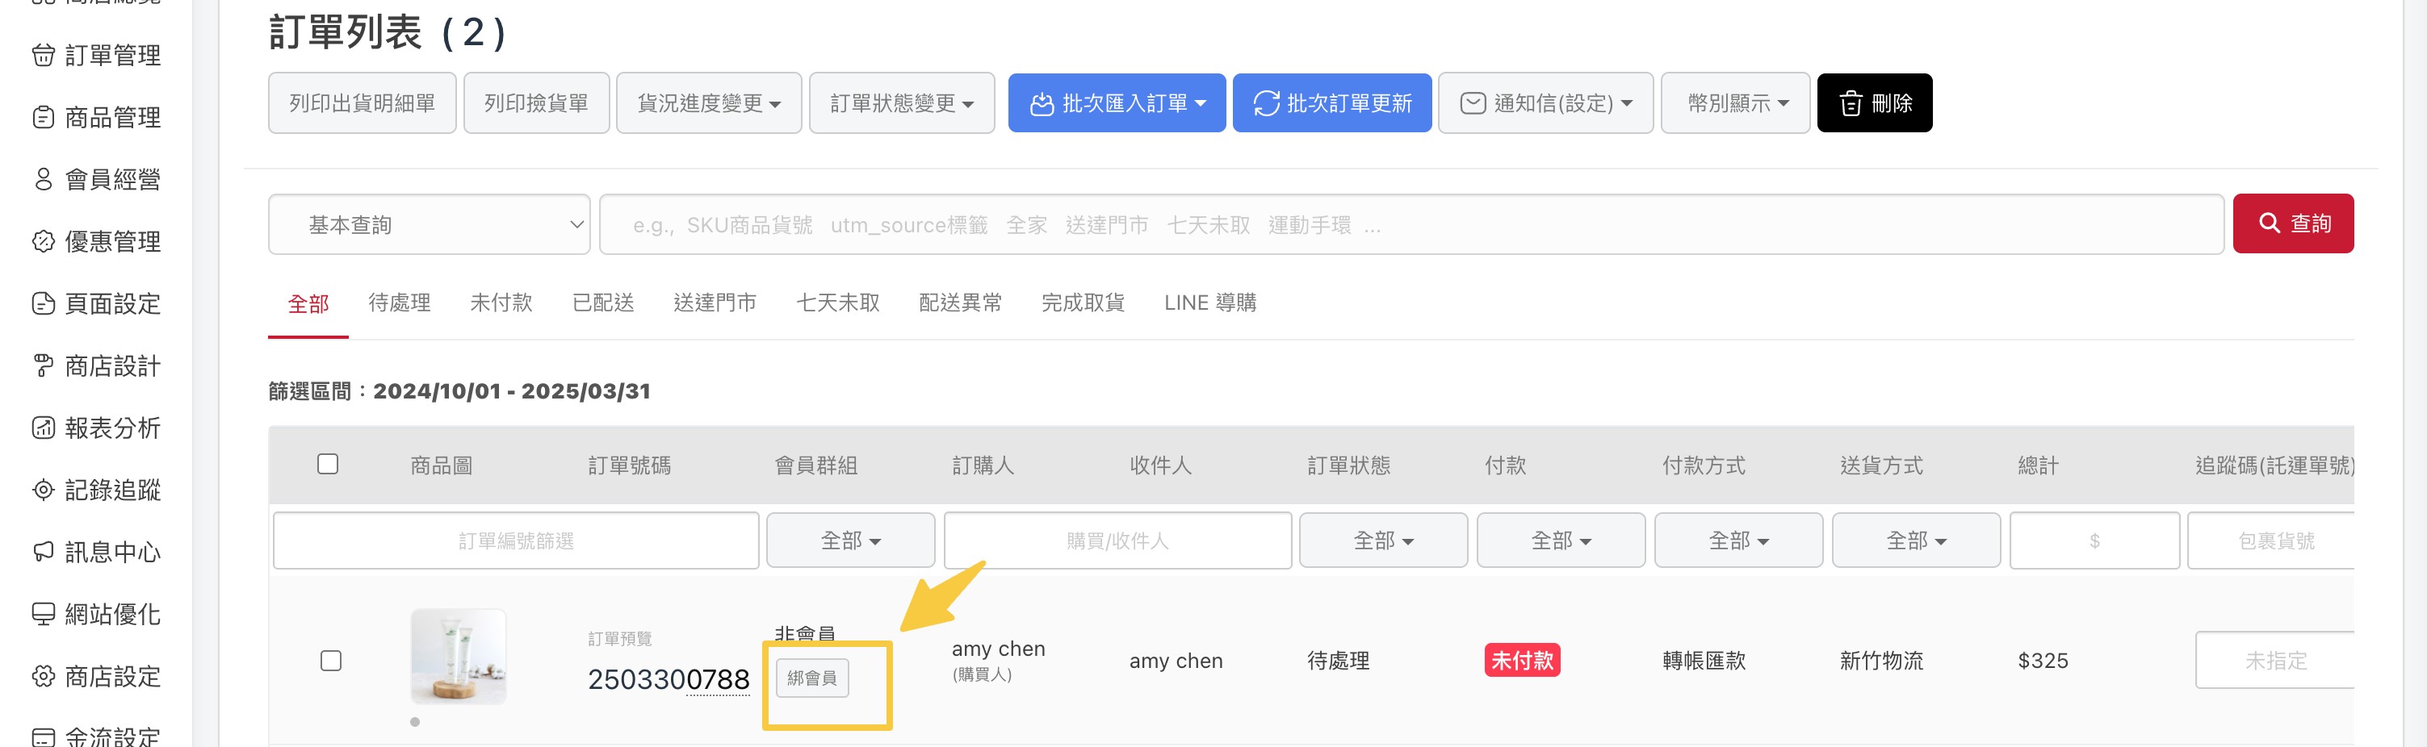
Task: Open the product thumbnail image
Action: tap(459, 657)
